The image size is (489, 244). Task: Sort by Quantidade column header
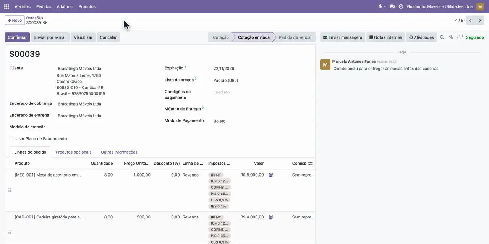click(x=102, y=164)
